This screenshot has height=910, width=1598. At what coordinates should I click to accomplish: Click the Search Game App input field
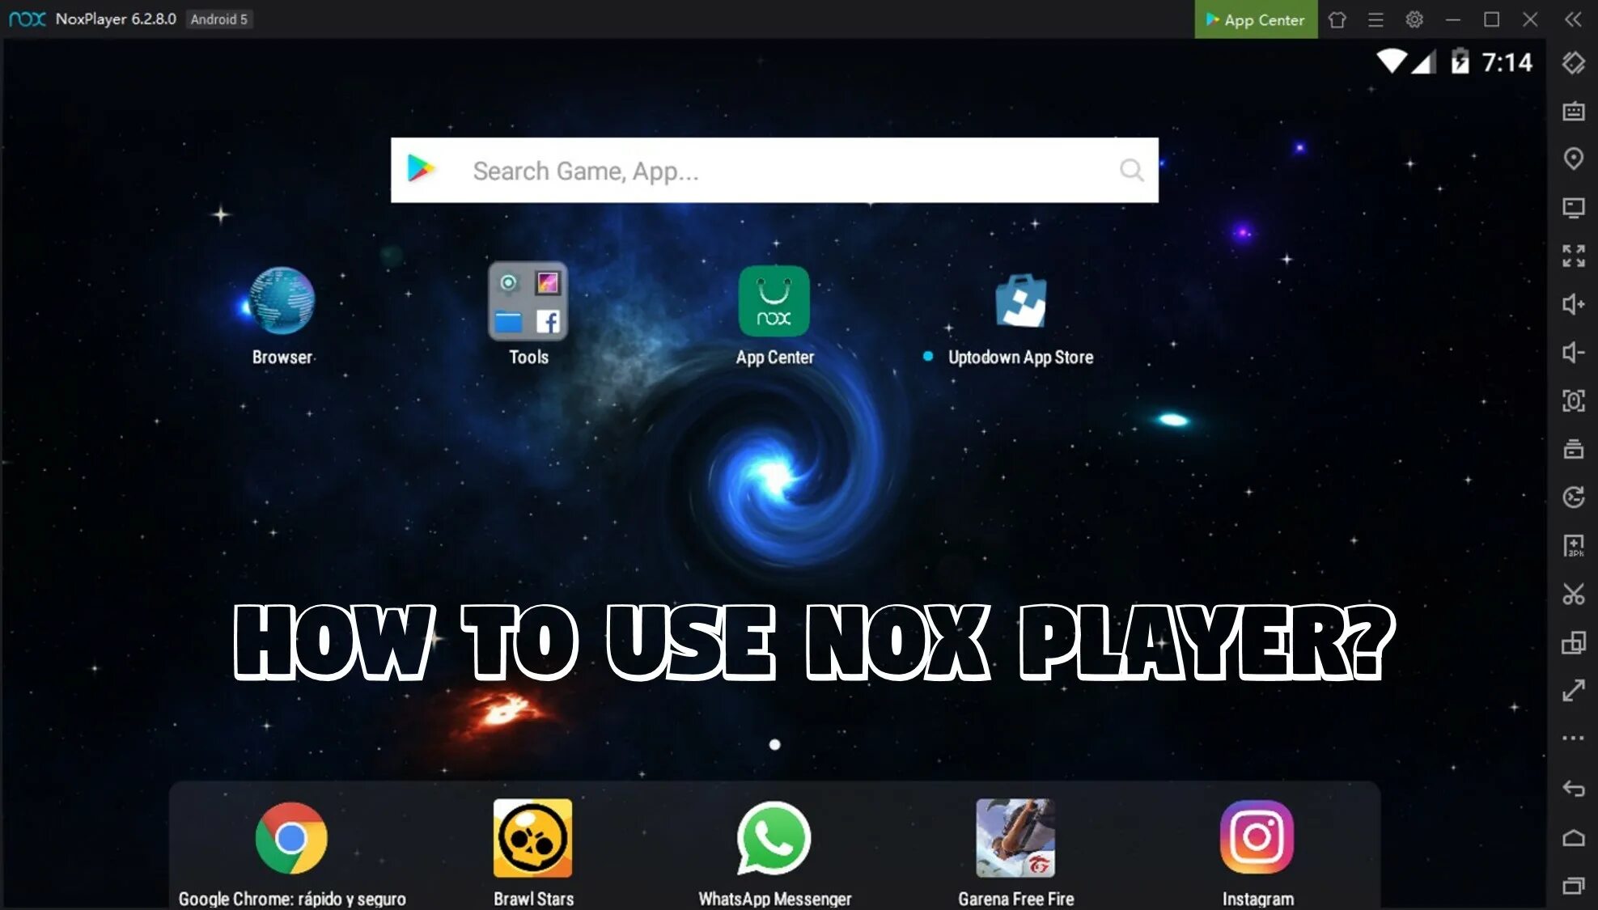point(775,171)
